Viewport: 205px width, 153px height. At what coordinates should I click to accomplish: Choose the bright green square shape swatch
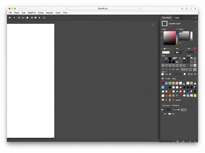point(170,83)
